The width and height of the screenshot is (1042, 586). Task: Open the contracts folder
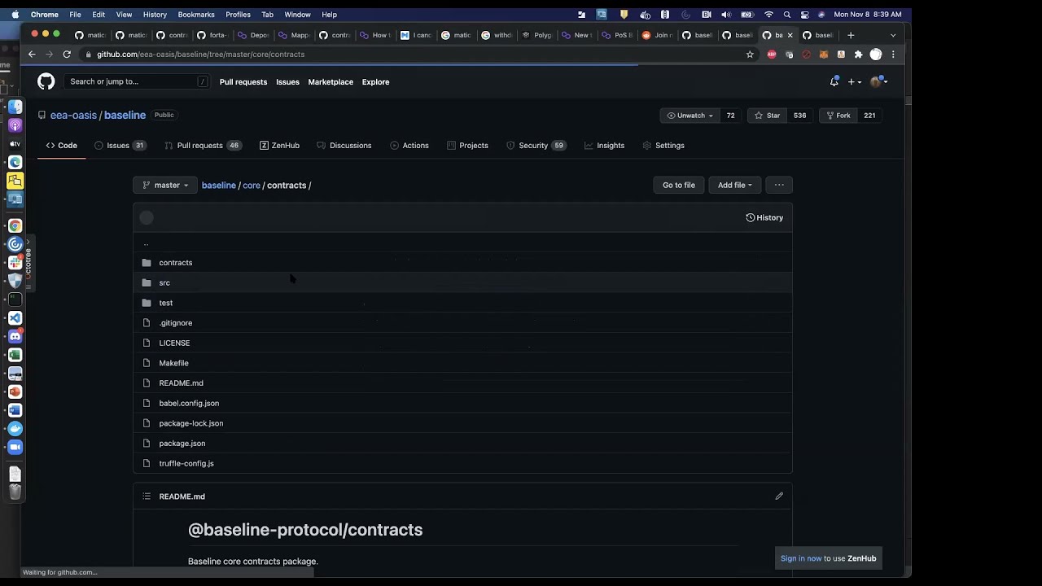pos(176,263)
